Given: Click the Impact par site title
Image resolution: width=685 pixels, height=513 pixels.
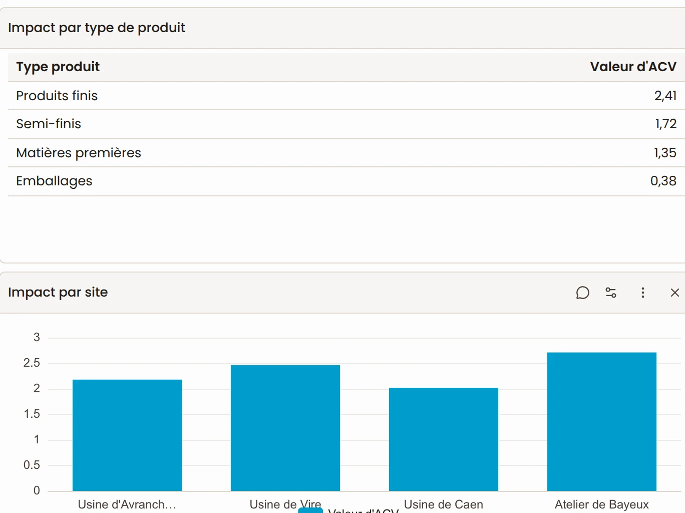Looking at the screenshot, I should tap(58, 292).
